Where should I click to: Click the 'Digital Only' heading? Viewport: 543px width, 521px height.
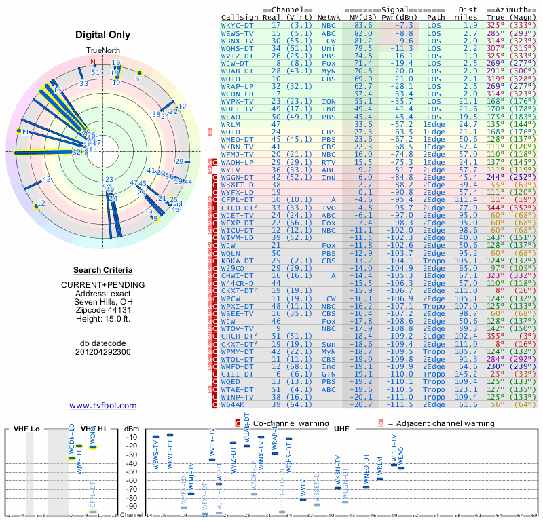click(x=103, y=35)
